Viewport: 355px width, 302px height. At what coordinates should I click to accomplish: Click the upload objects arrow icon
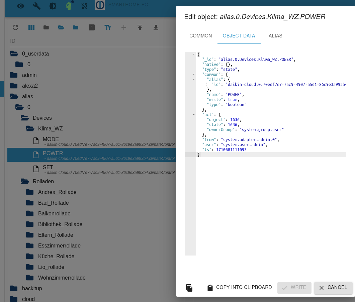[140, 28]
